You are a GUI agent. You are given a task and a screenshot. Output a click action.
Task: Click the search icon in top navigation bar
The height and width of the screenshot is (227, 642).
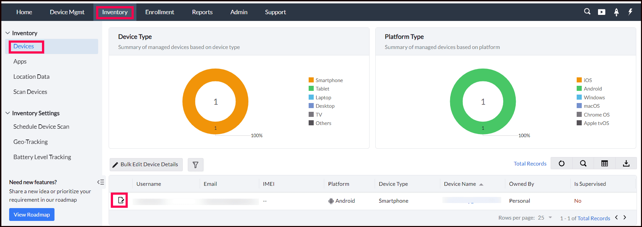click(587, 12)
